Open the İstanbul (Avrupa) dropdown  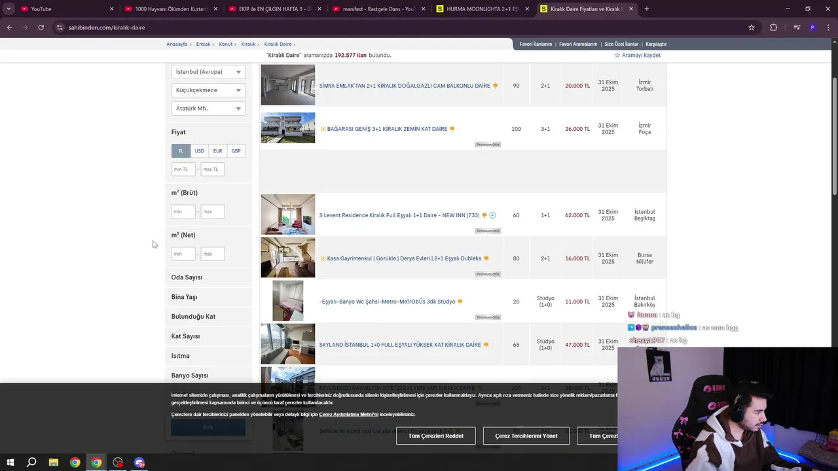point(208,72)
